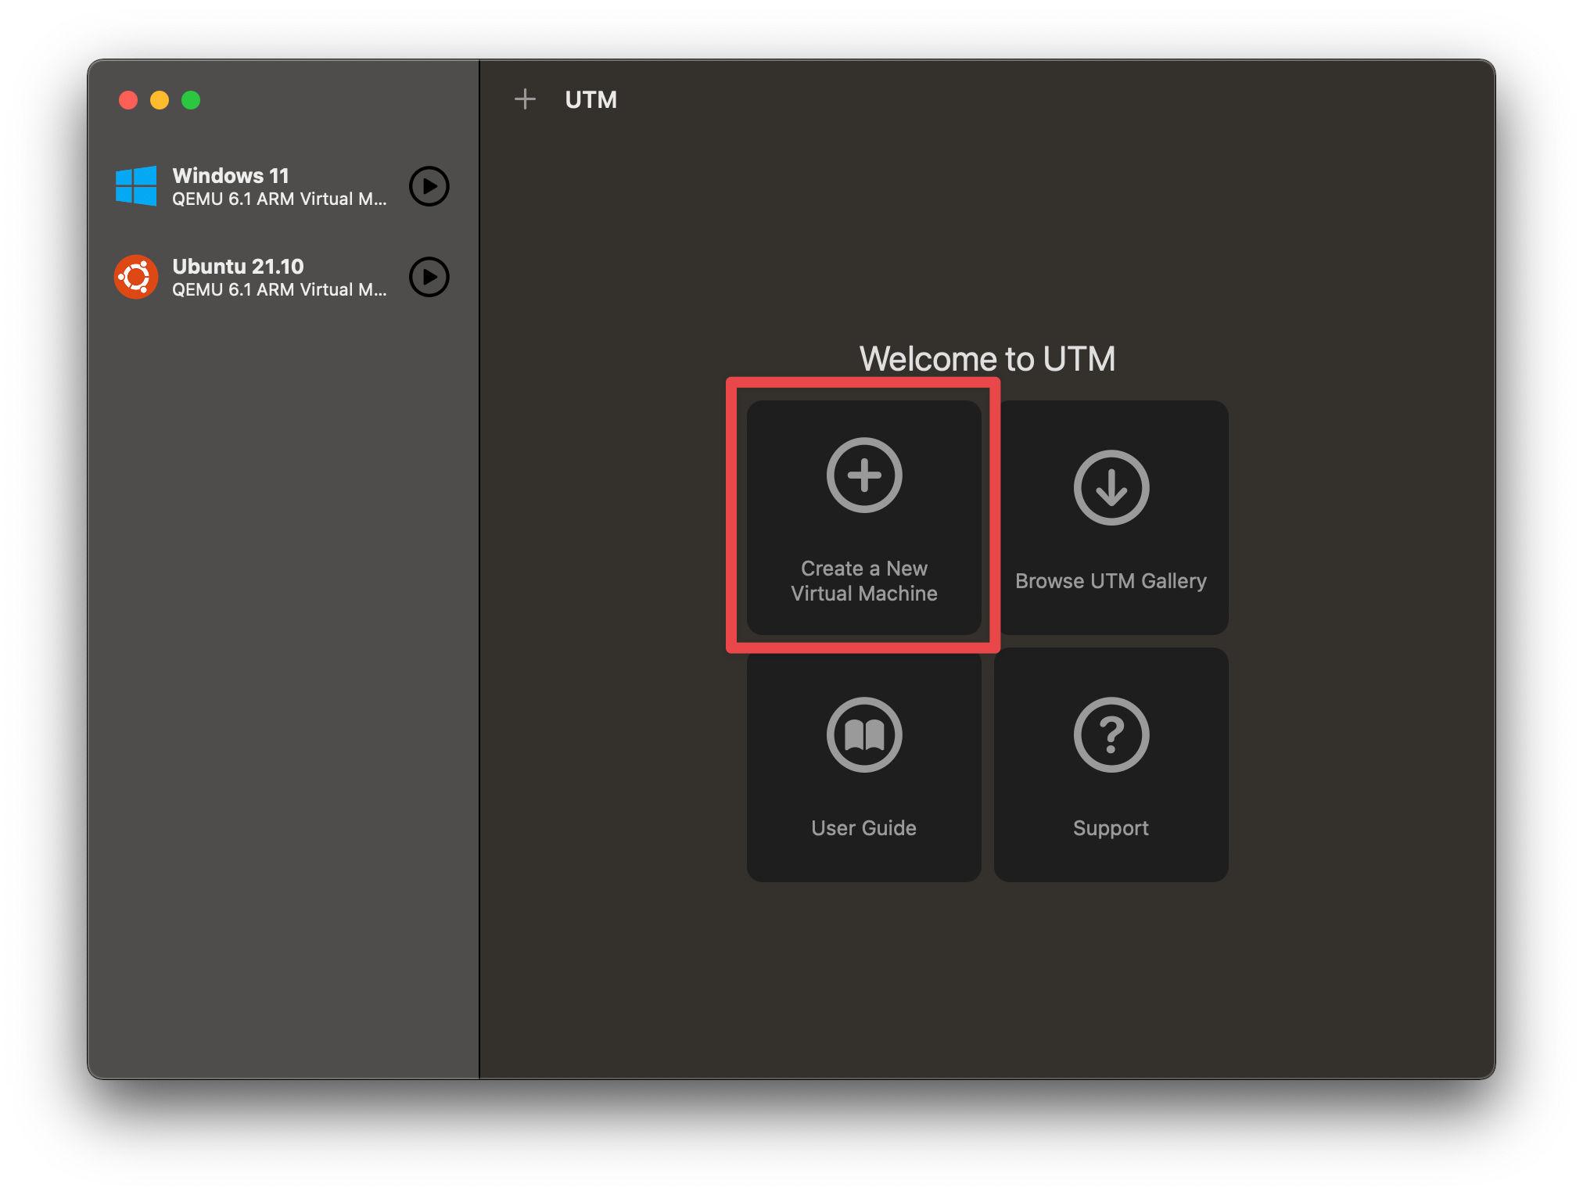Click the Windows logo next to Windows 11

click(136, 186)
